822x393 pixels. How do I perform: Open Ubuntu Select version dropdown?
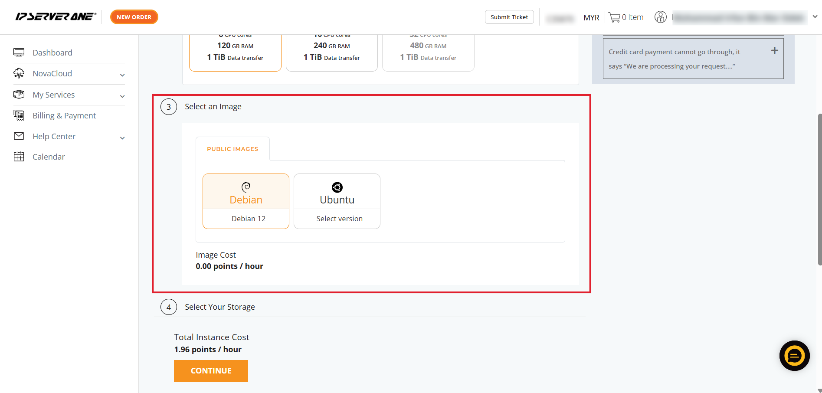pyautogui.click(x=337, y=219)
